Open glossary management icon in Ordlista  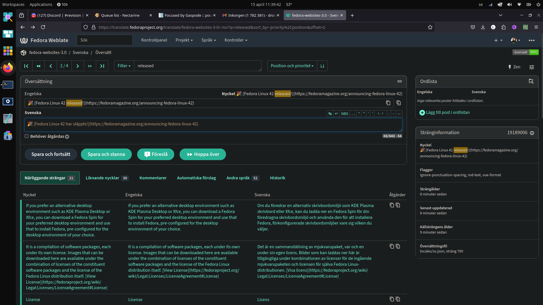point(531,81)
